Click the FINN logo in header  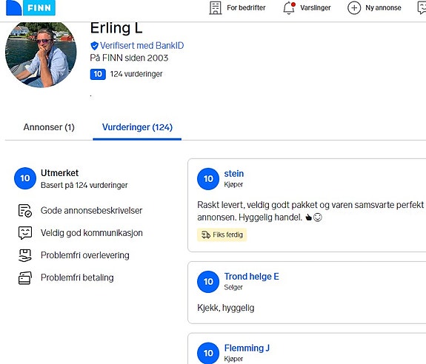30,7
